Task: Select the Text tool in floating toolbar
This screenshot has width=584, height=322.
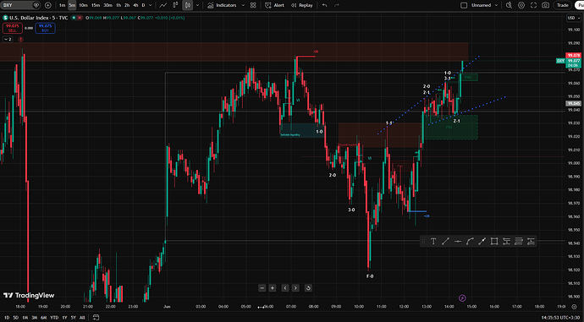Action: pos(433,242)
